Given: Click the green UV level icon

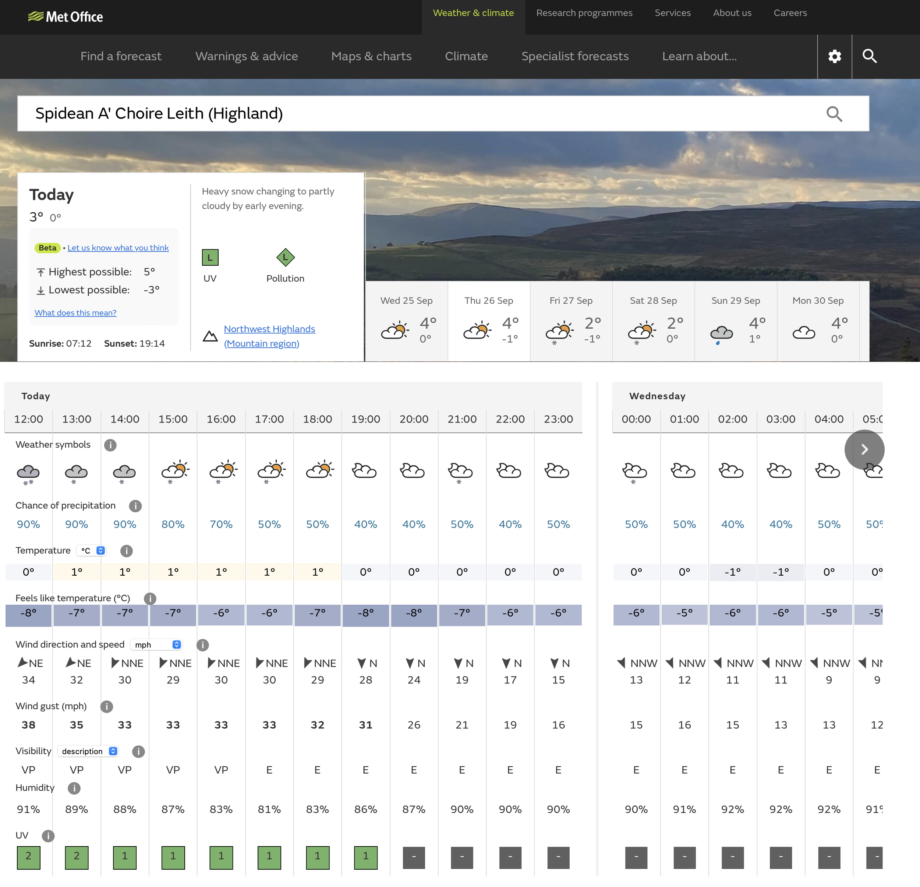Looking at the screenshot, I should tap(210, 257).
